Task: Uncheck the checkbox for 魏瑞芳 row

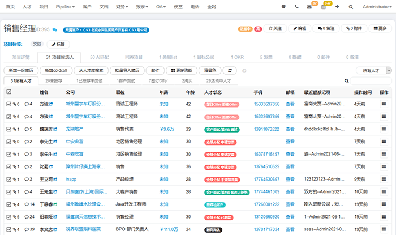Action: tap(8, 129)
